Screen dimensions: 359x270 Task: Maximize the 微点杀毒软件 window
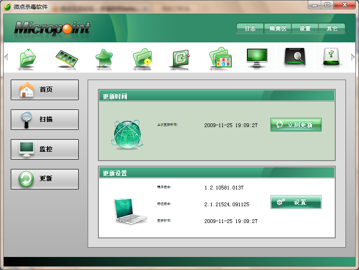pos(327,5)
